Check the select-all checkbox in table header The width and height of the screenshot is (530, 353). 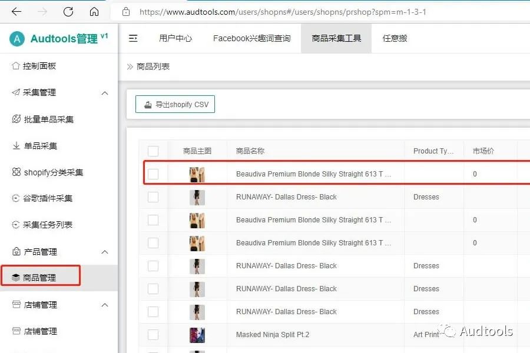pos(154,150)
